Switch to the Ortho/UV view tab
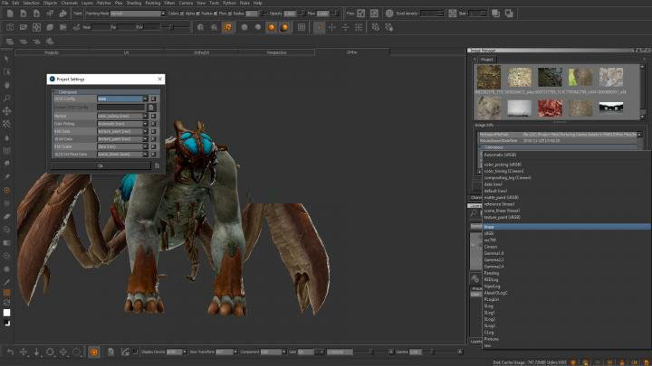Image resolution: width=652 pixels, height=366 pixels. click(x=201, y=52)
